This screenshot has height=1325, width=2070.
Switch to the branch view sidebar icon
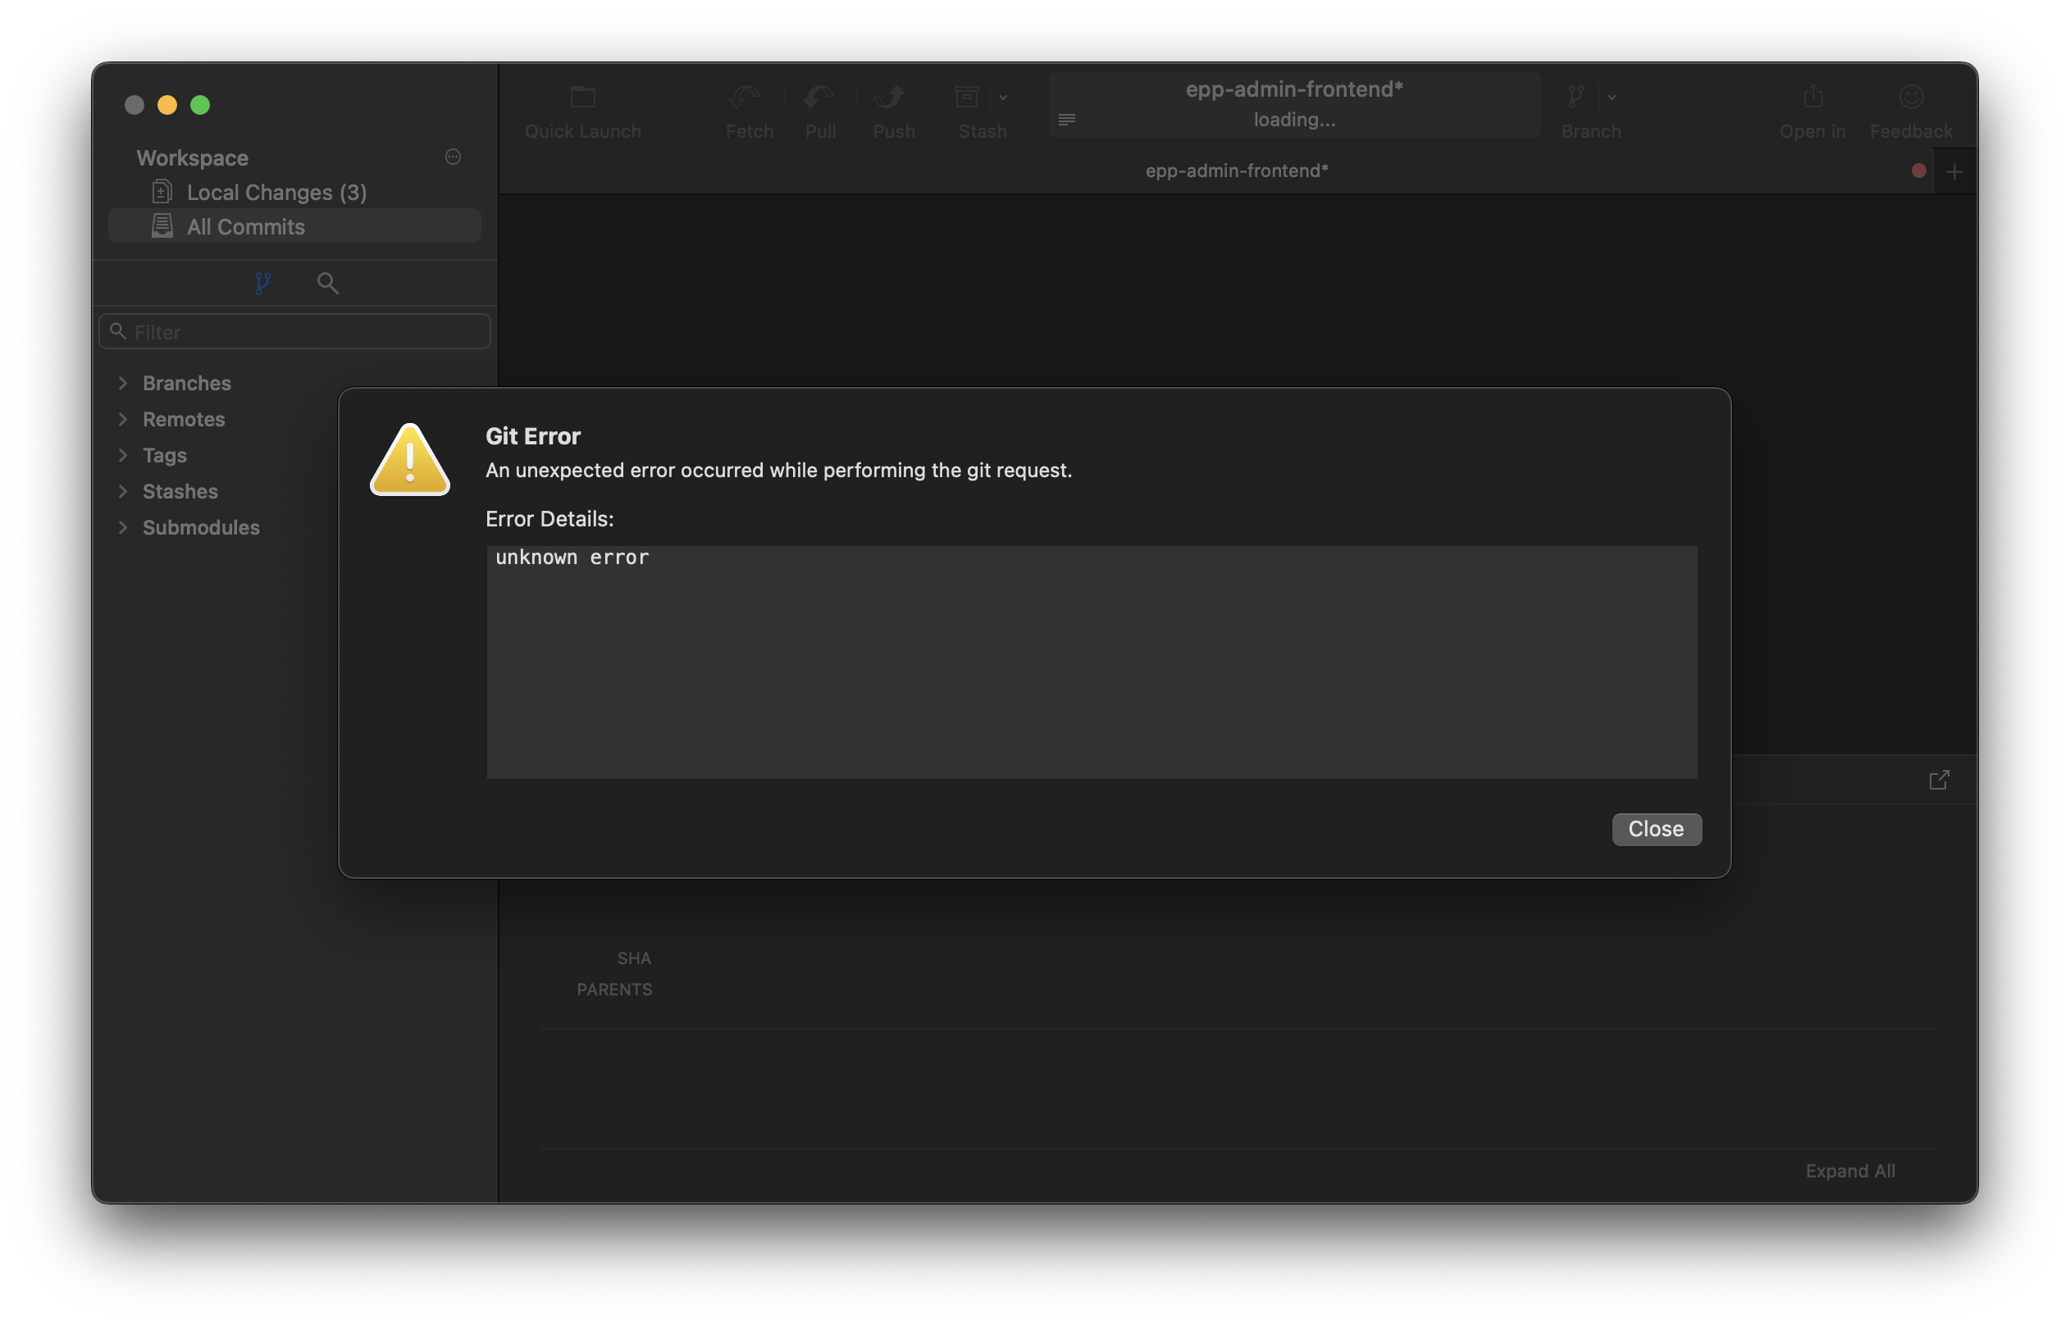point(263,283)
